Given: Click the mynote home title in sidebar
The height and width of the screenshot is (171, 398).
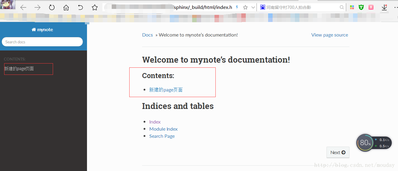Looking at the screenshot, I should coord(42,30).
